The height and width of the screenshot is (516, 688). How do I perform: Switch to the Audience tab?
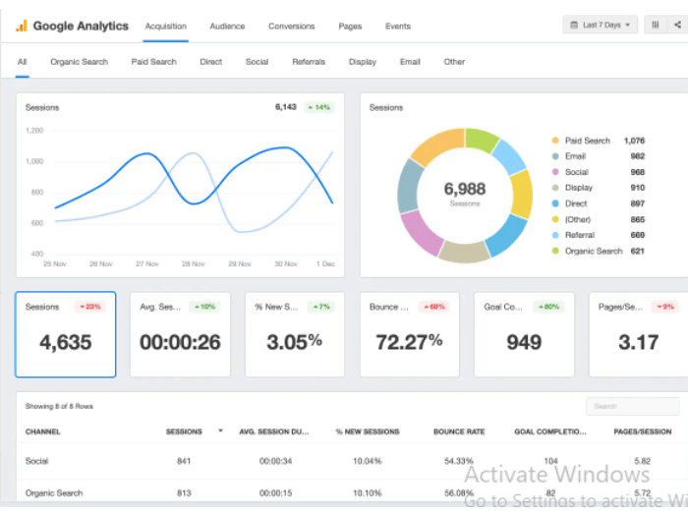click(227, 27)
